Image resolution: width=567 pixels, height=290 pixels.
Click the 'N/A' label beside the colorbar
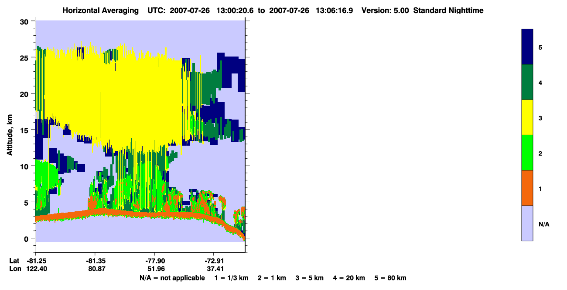[543, 224]
